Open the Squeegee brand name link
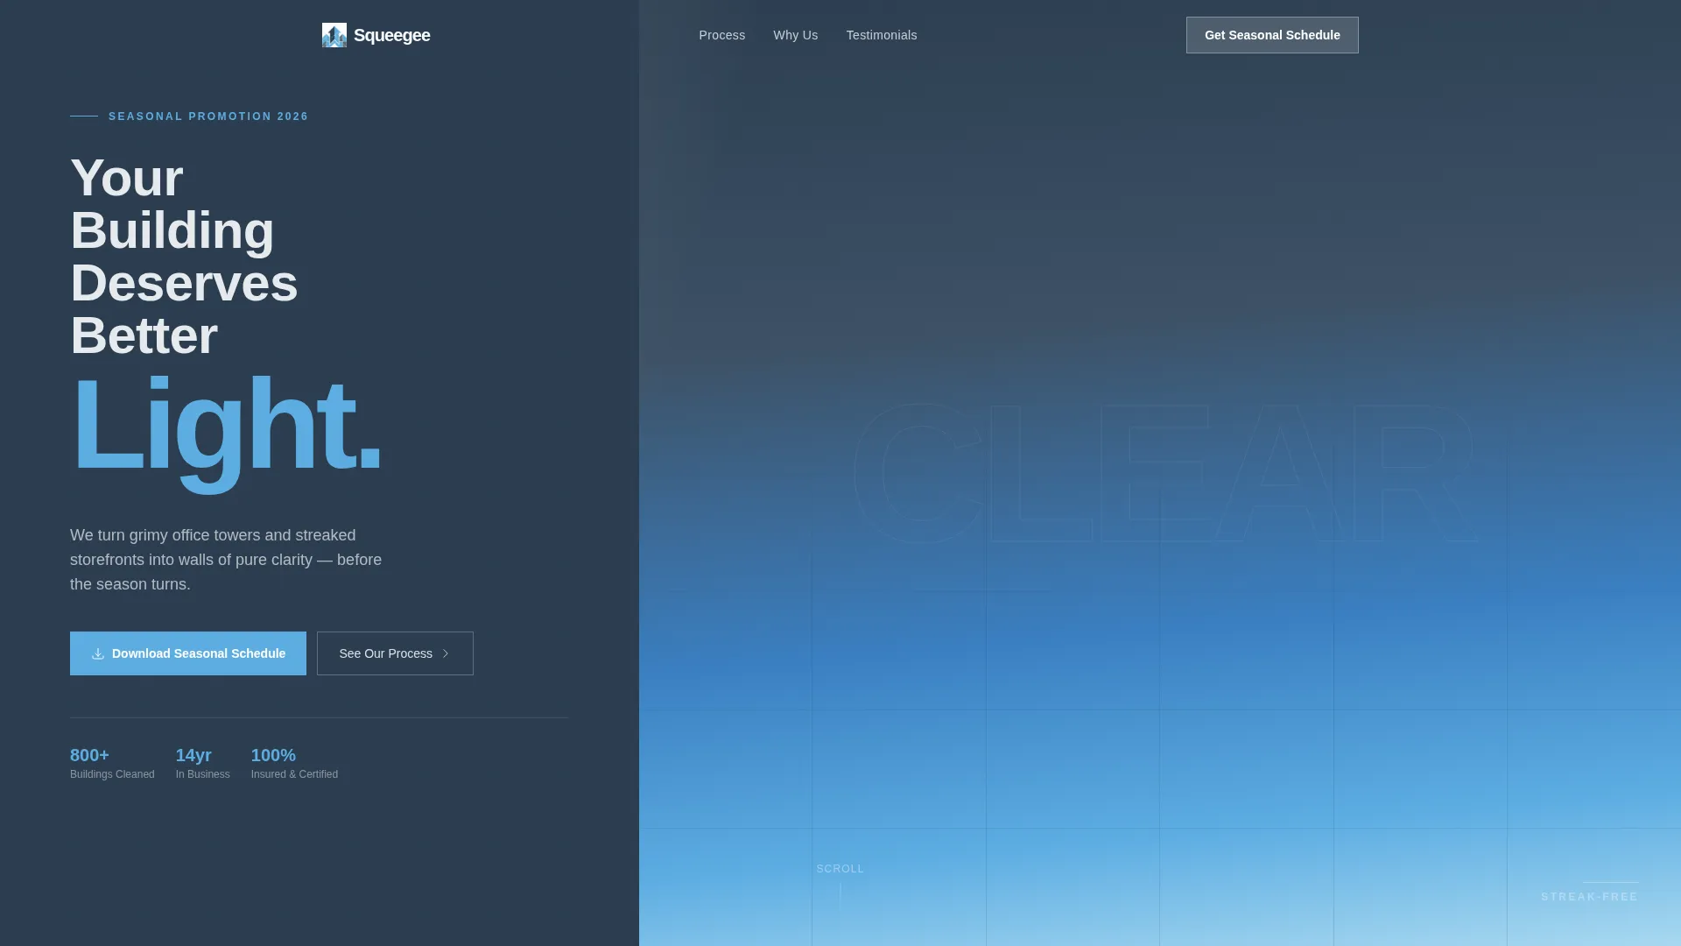The height and width of the screenshot is (946, 1681). point(391,35)
